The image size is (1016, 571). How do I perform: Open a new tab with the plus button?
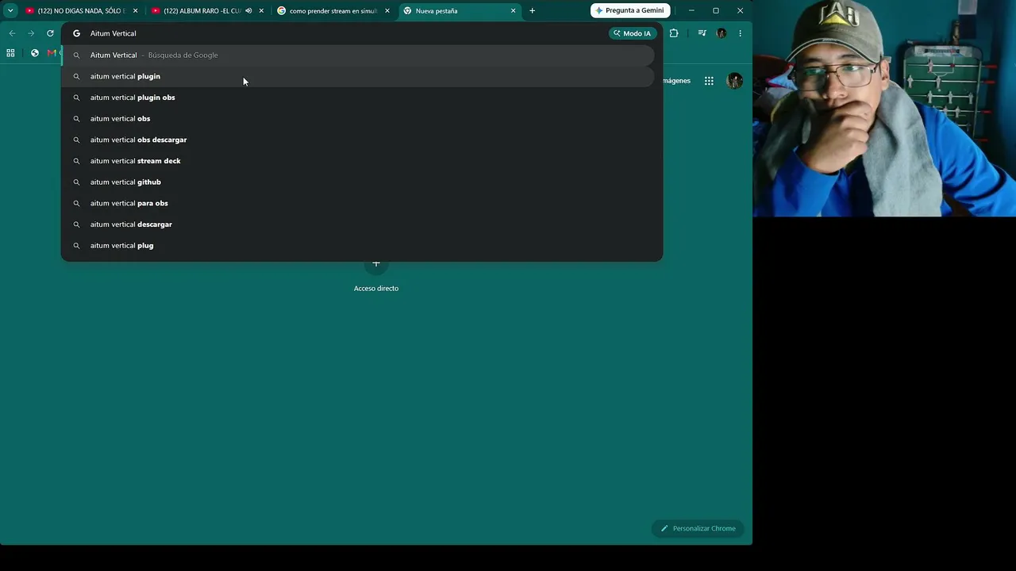pos(532,11)
